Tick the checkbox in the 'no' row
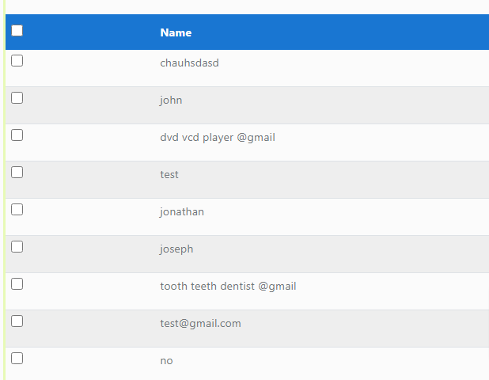The width and height of the screenshot is (489, 380). pyautogui.click(x=17, y=359)
